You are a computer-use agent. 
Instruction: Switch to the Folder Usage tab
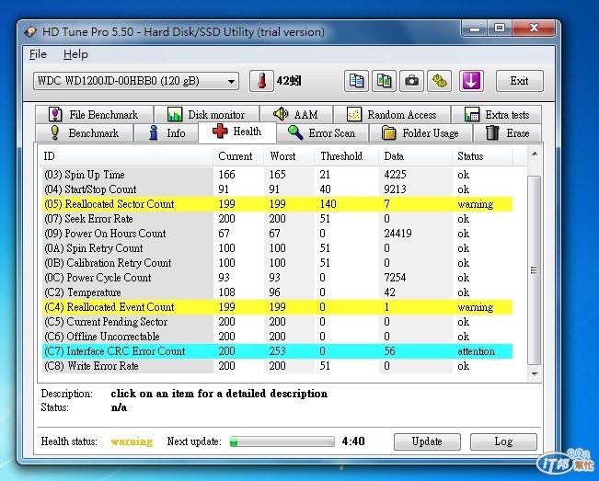[421, 132]
